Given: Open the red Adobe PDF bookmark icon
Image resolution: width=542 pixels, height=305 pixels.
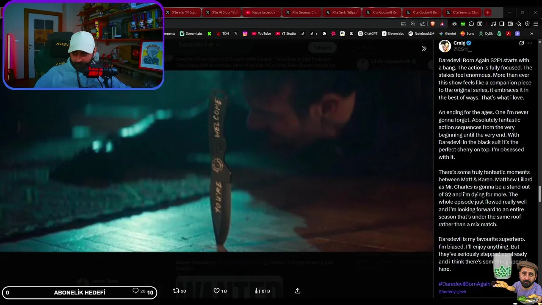Looking at the screenshot, I should (x=508, y=33).
